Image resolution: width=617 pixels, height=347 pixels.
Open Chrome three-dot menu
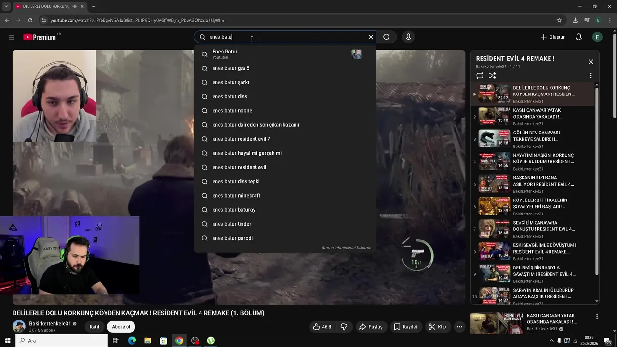coord(610,20)
